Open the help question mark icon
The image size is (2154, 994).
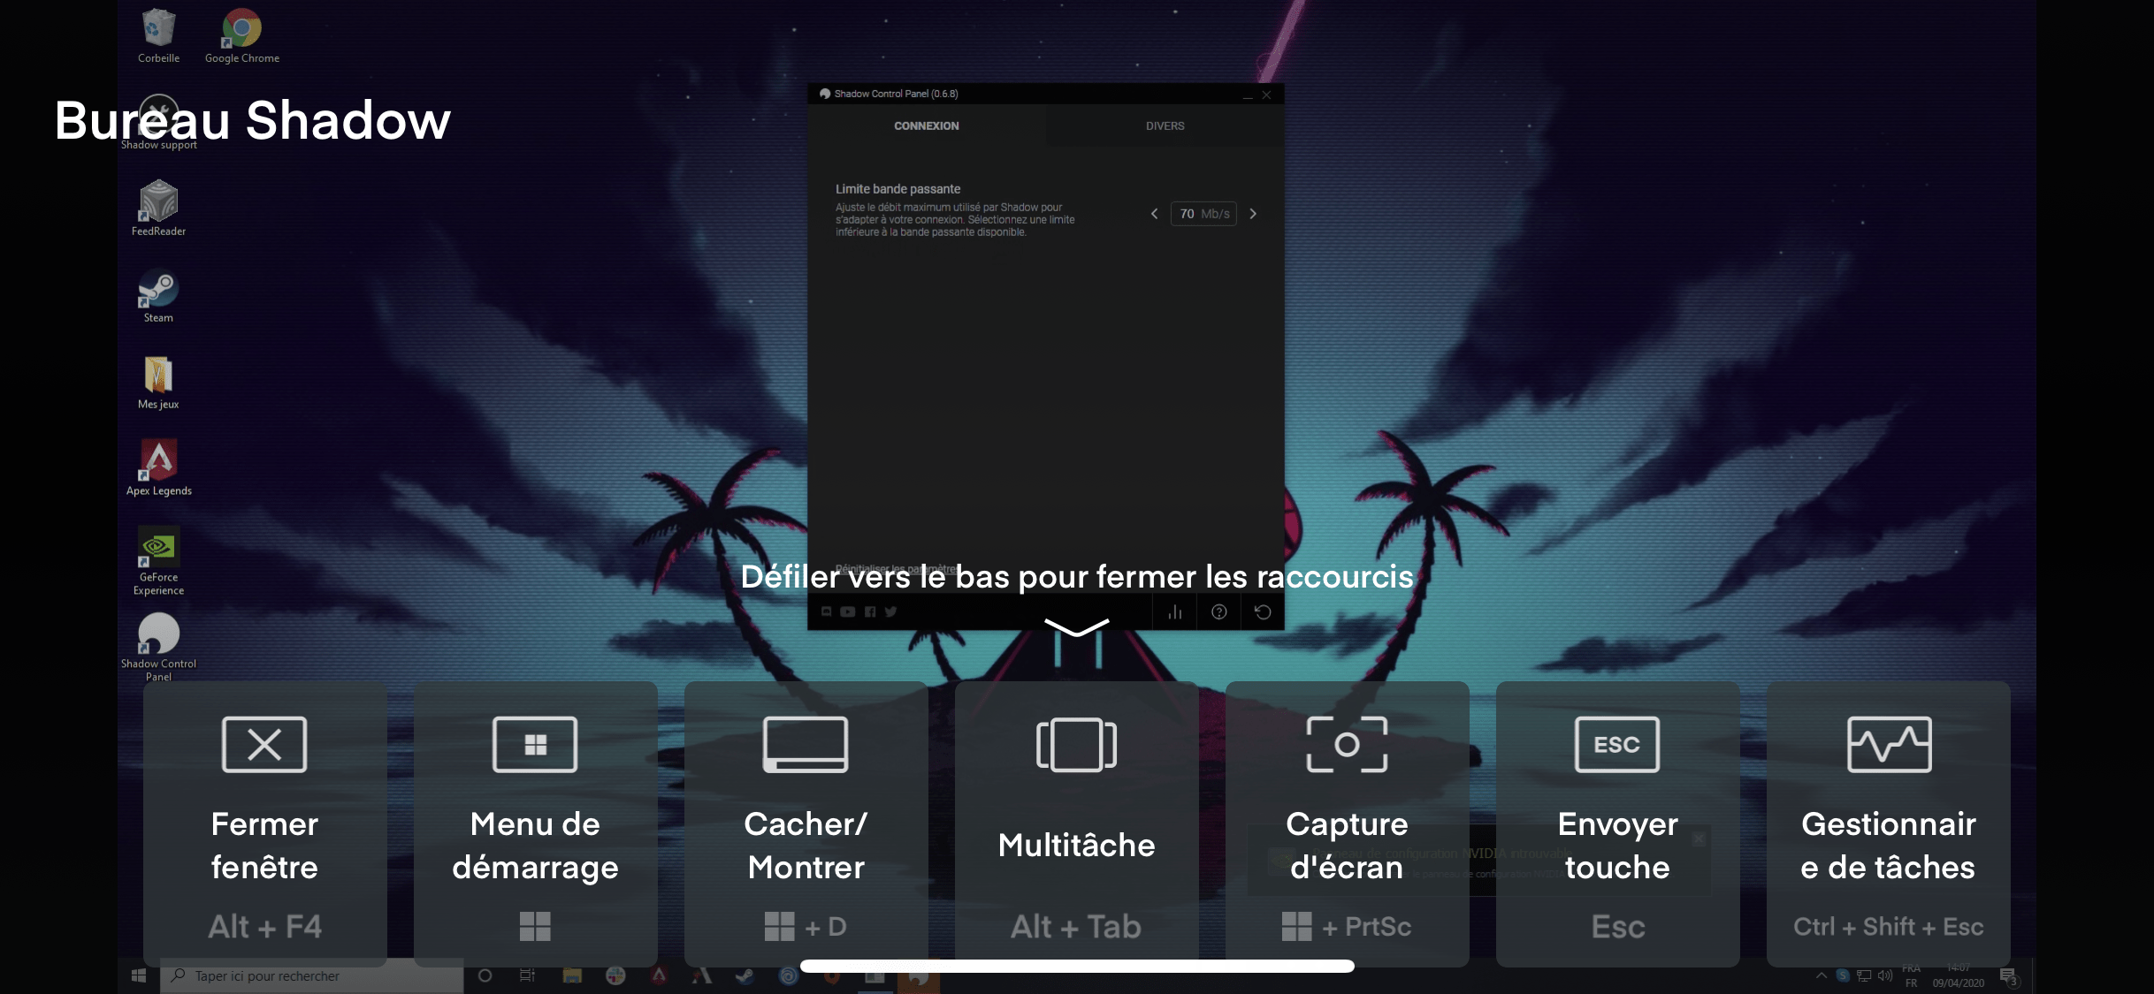click(x=1218, y=611)
